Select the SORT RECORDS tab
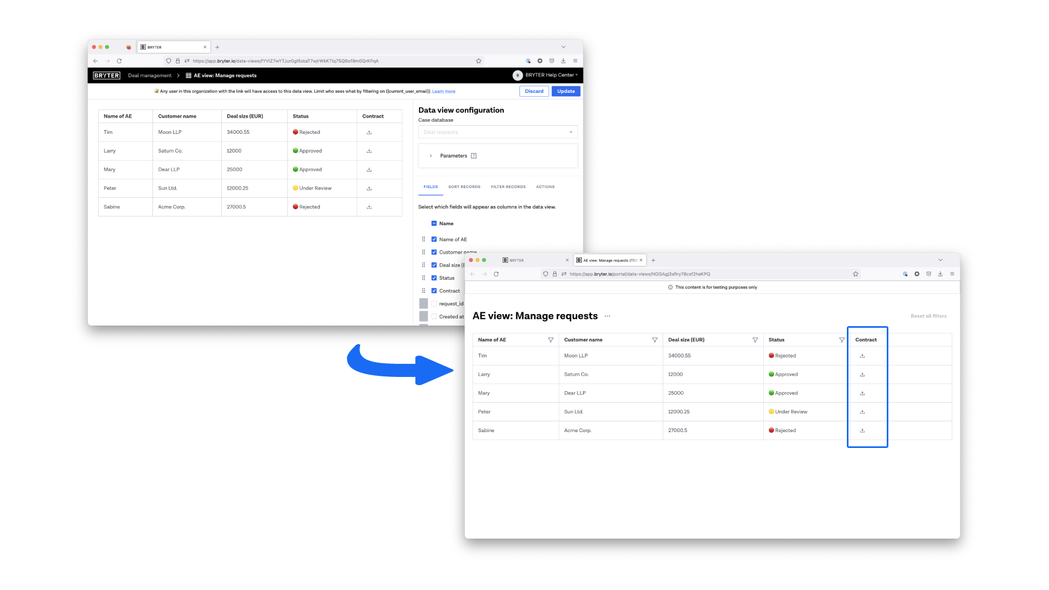The height and width of the screenshot is (590, 1049). 465,187
